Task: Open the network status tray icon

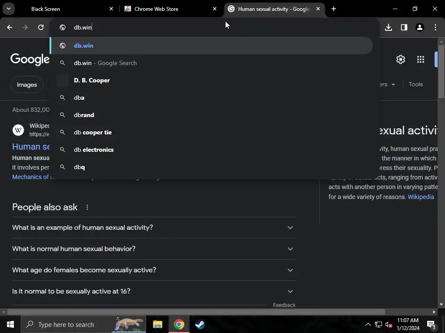Action: coord(379,324)
